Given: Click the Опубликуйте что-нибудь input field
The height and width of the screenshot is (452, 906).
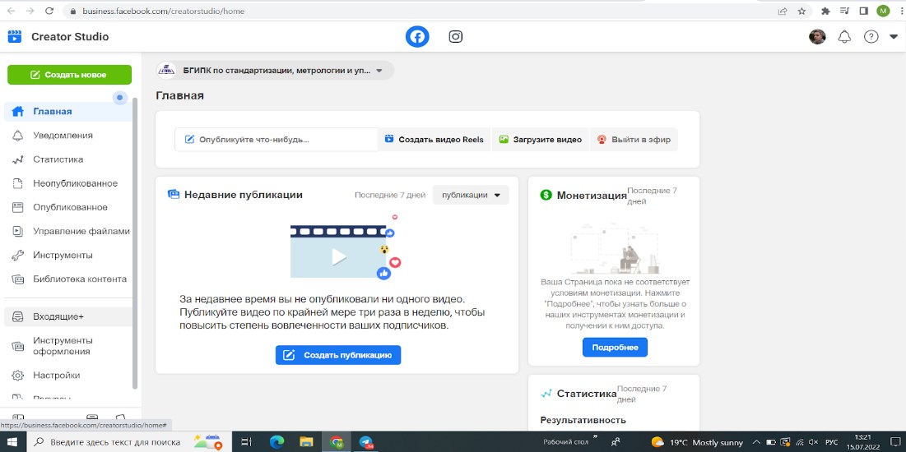Looking at the screenshot, I should pyautogui.click(x=275, y=140).
